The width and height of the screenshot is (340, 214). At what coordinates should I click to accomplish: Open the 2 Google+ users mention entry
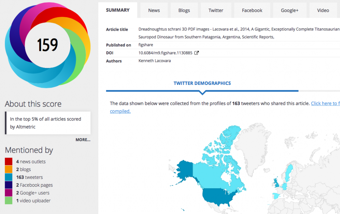click(33, 193)
